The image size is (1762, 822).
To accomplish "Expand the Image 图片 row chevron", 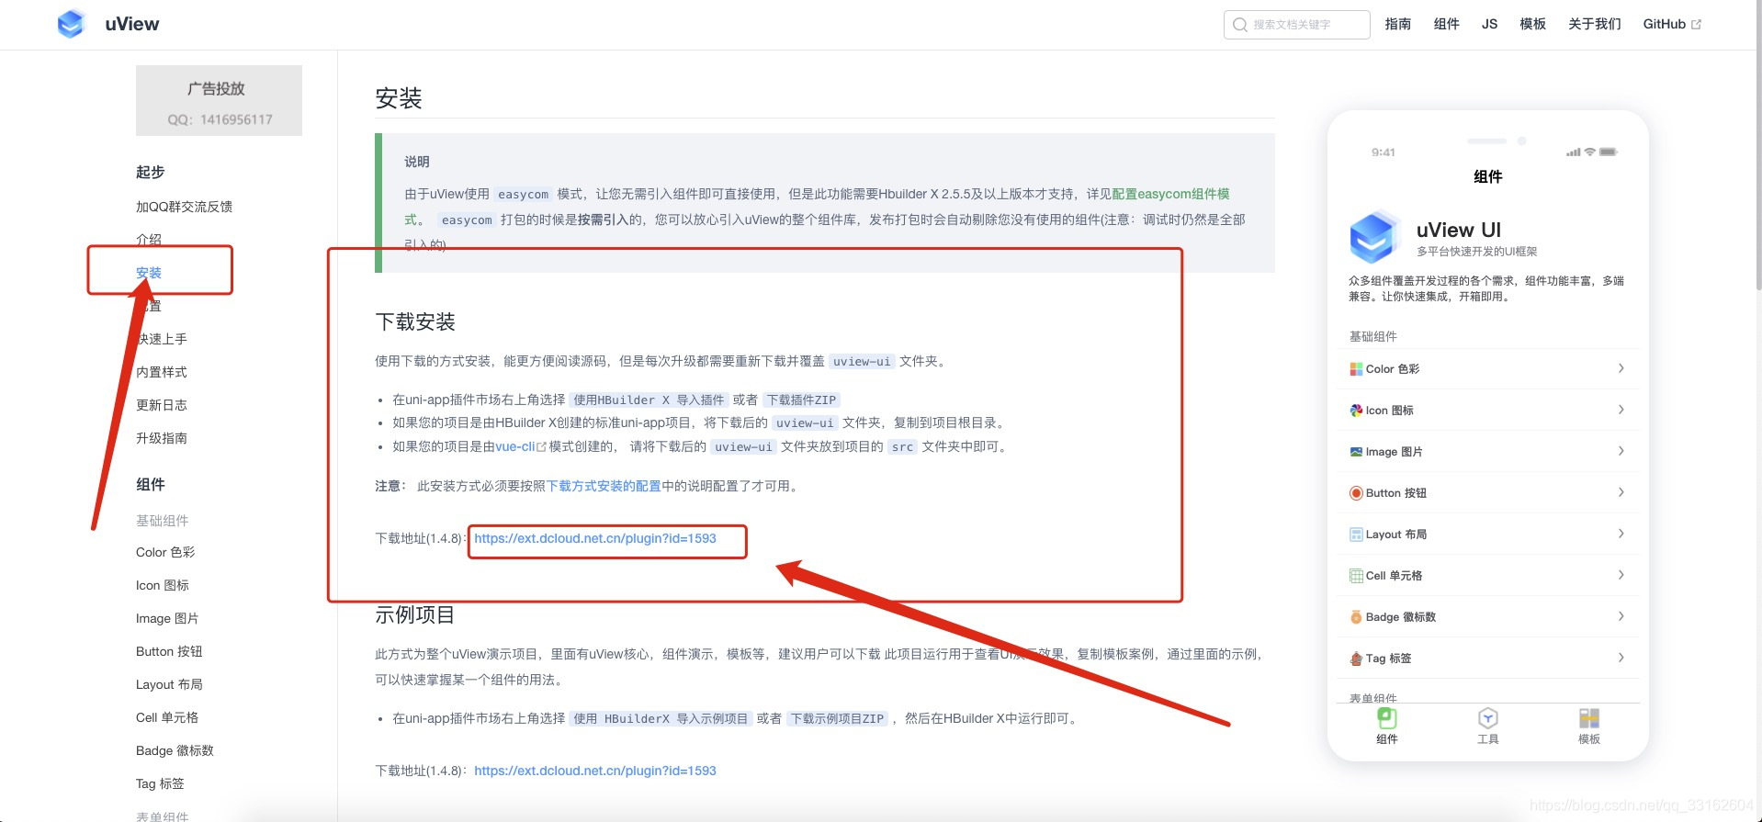I will (1621, 451).
